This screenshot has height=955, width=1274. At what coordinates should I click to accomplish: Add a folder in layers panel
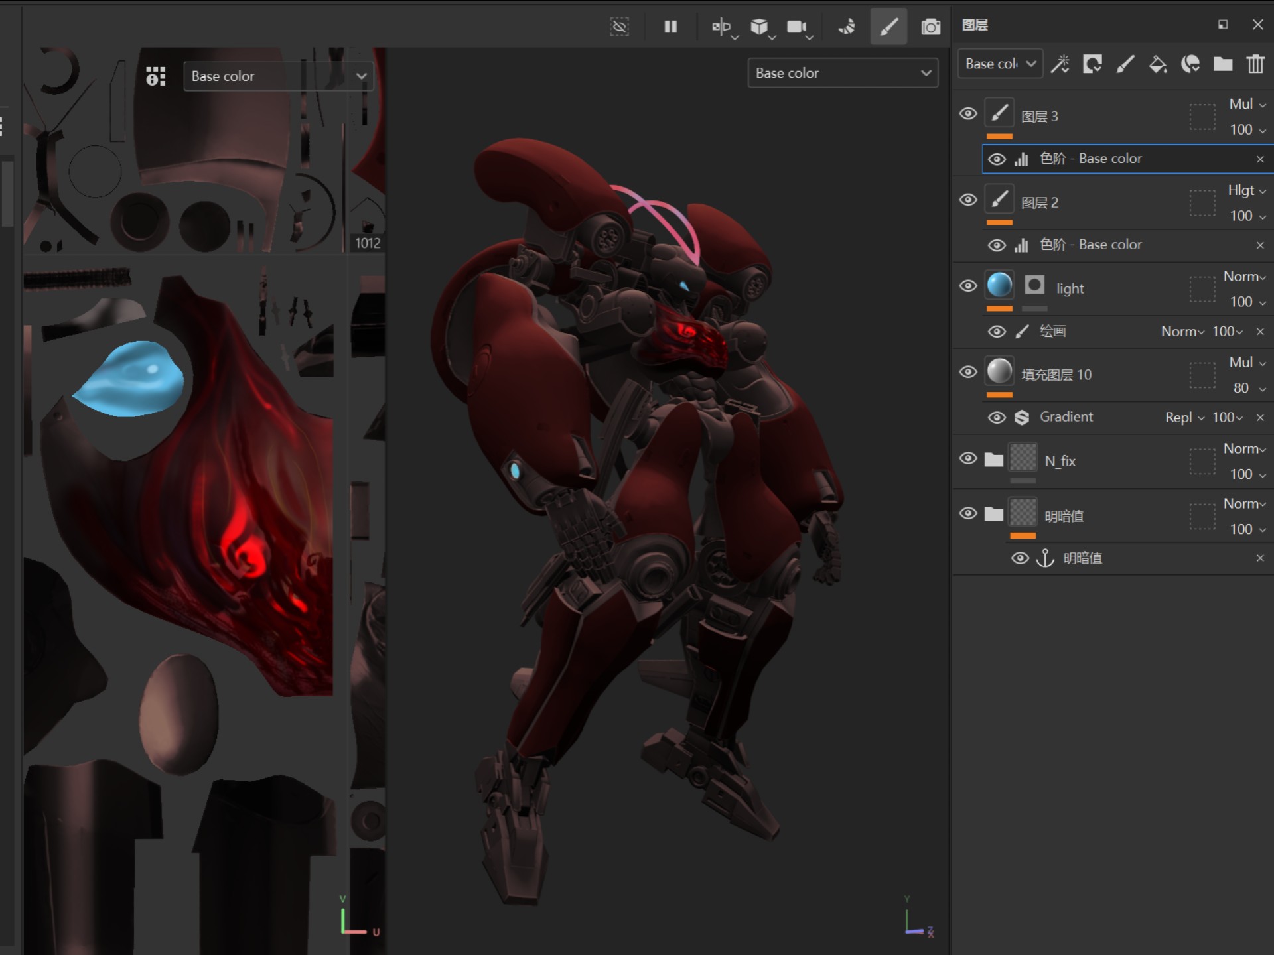click(x=1222, y=64)
